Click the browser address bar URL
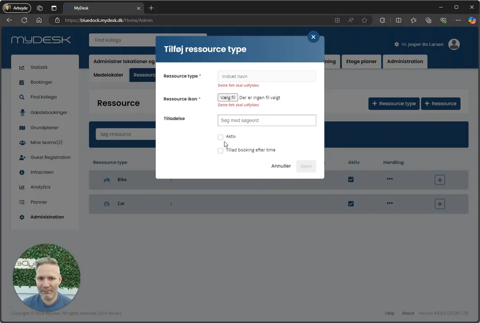Screen dimensions: 480x323 [109, 20]
